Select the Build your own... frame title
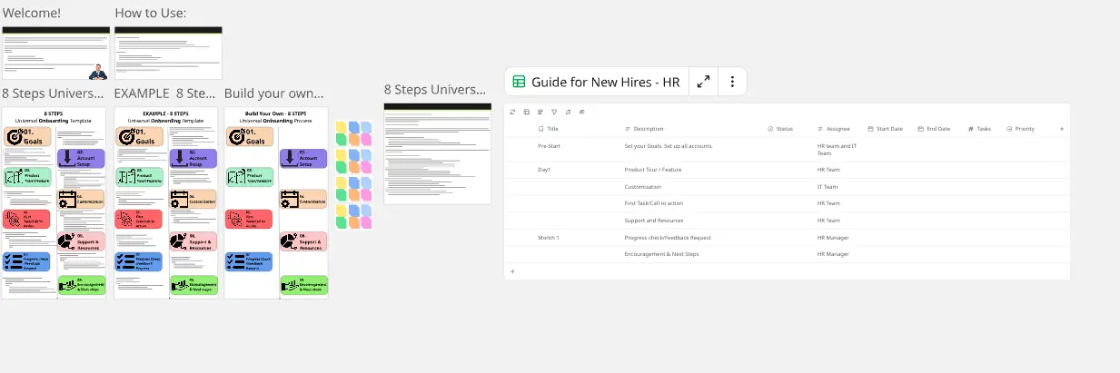The height and width of the screenshot is (373, 1120). [x=274, y=93]
